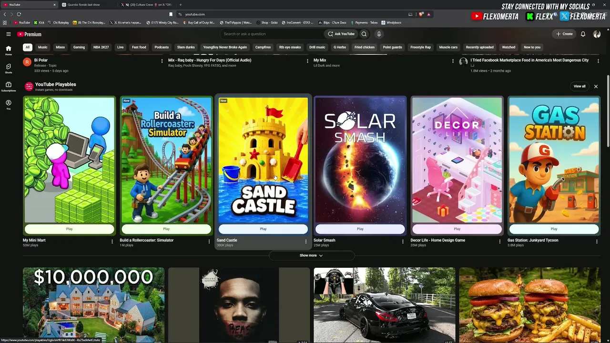
Task: Switch to Quando Rondo last show tab
Action: pos(88,5)
